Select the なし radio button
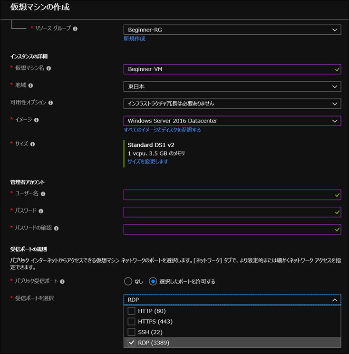The width and height of the screenshot is (349, 354). (128, 281)
